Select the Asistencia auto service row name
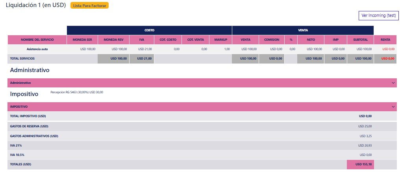400x172 pixels. pos(37,49)
